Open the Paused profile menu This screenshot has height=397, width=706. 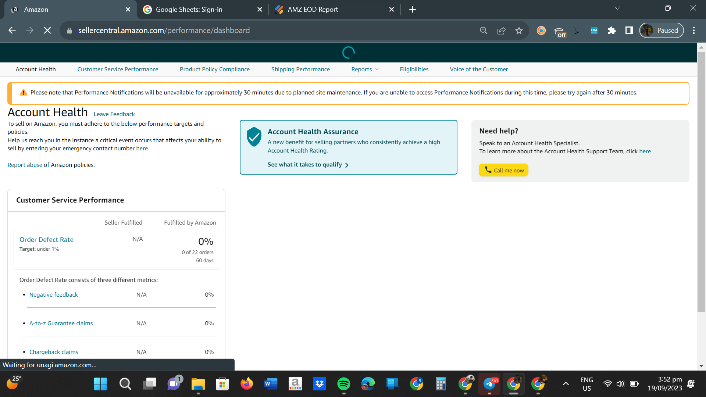click(x=662, y=31)
